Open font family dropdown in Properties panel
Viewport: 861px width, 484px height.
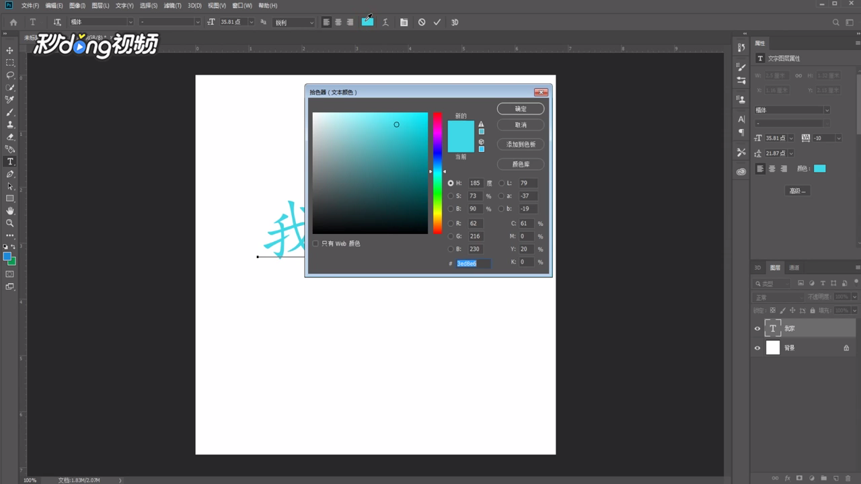[827, 110]
